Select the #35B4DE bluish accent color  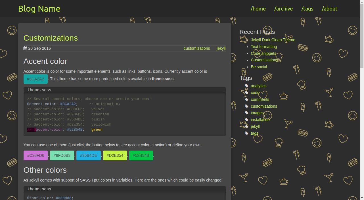[88, 155]
